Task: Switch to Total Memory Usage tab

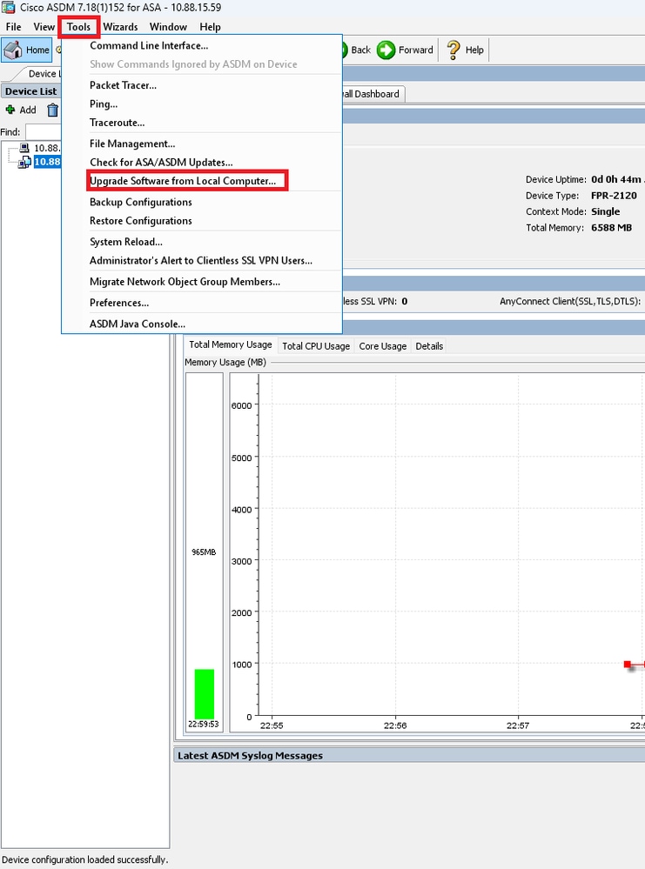Action: (230, 344)
